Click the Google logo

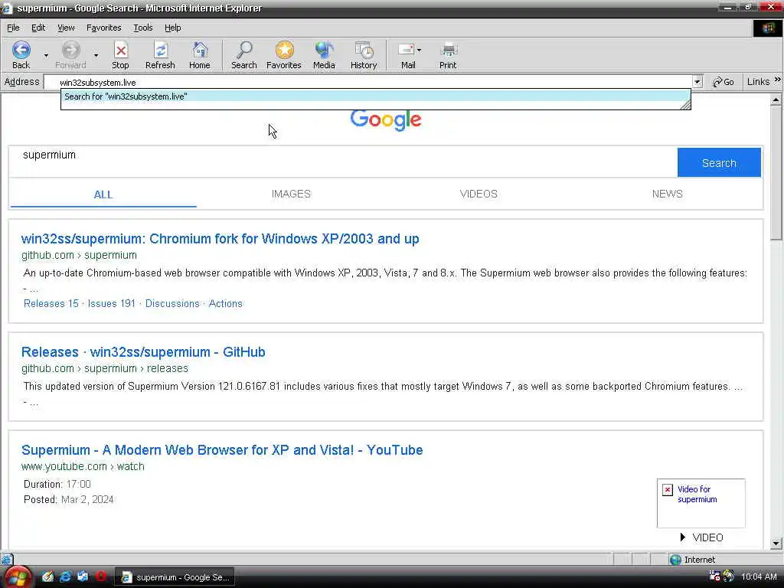tap(386, 120)
